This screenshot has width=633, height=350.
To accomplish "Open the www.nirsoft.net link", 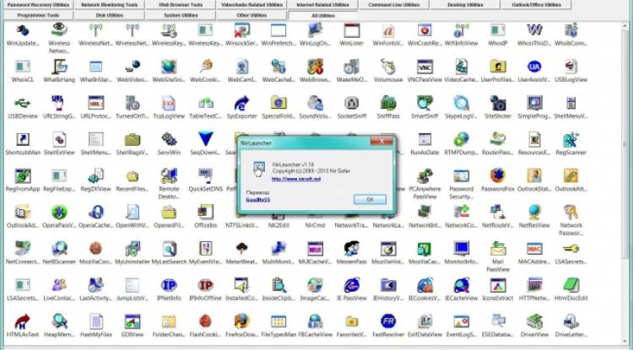I will click(296, 179).
